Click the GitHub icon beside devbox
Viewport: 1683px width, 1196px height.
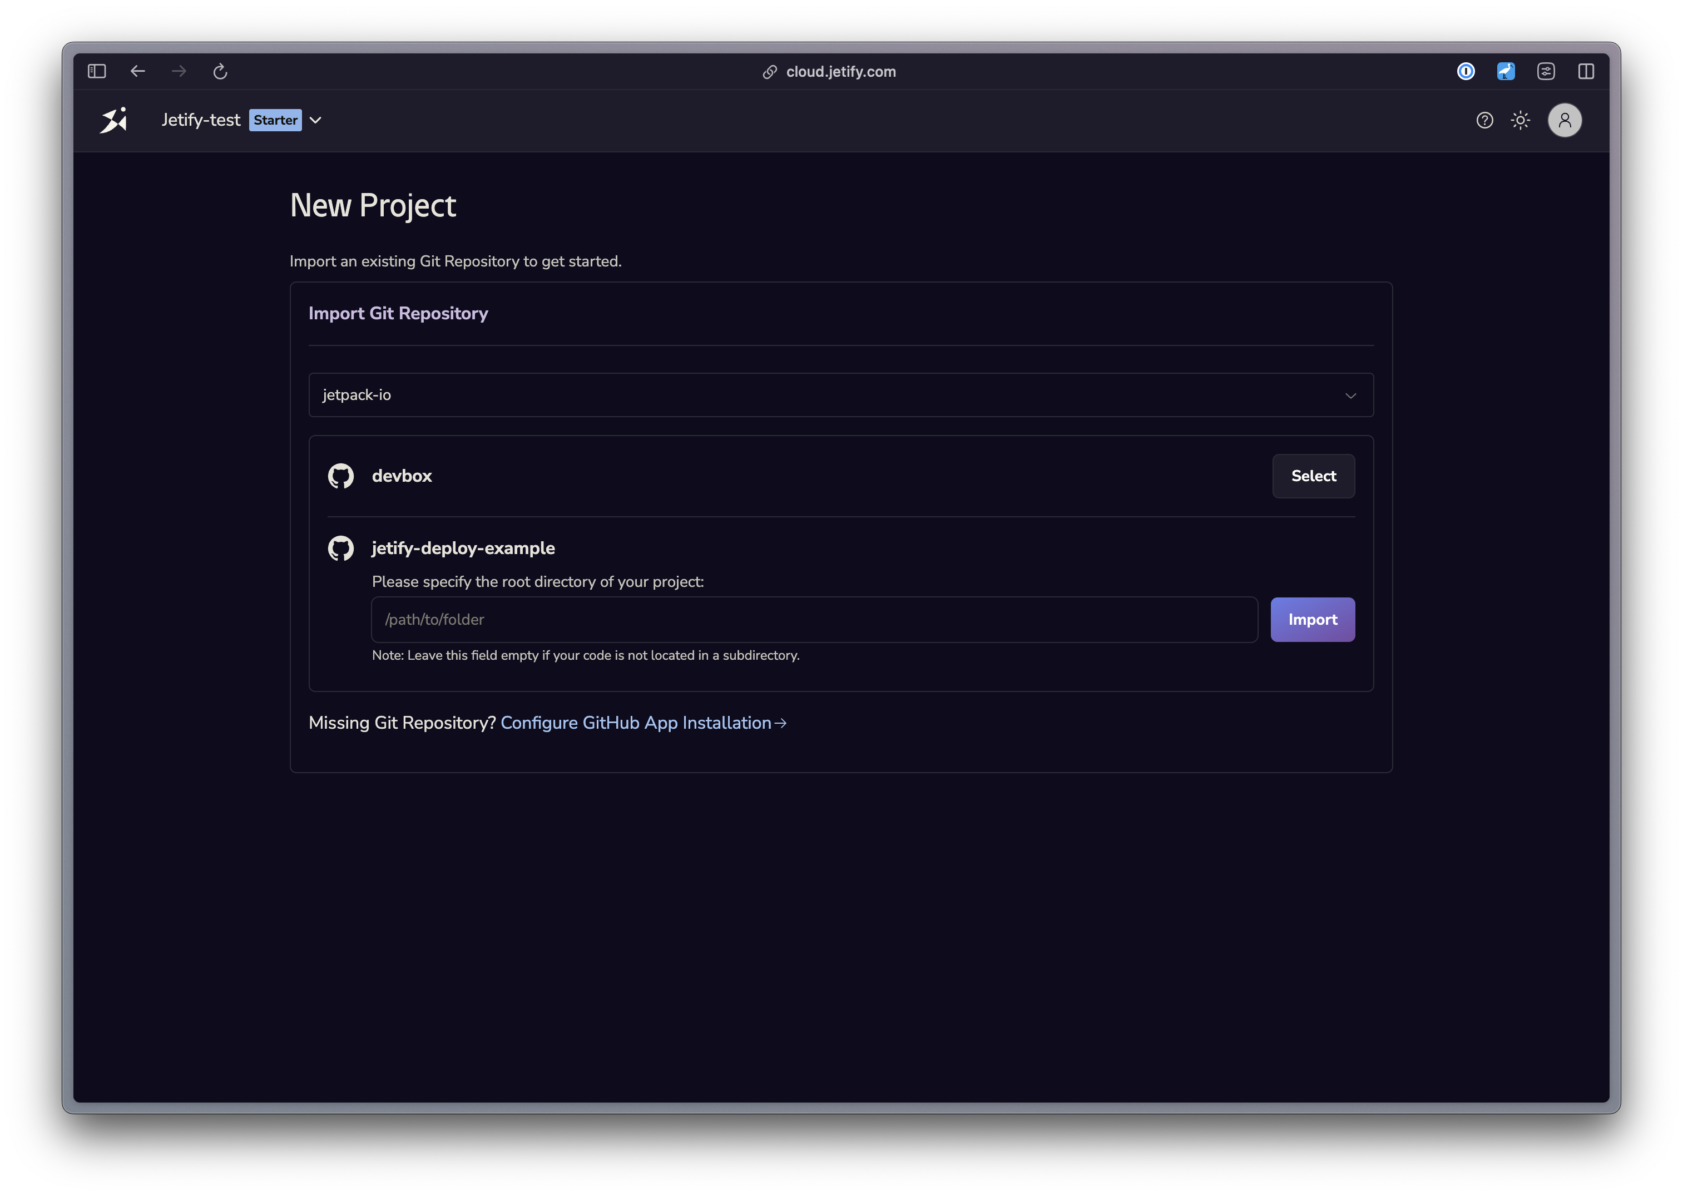coord(341,476)
